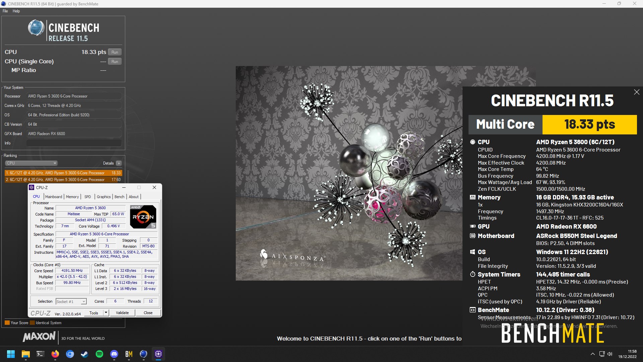Open the Tools dropdown arrow in CPU-Z

coord(106,313)
